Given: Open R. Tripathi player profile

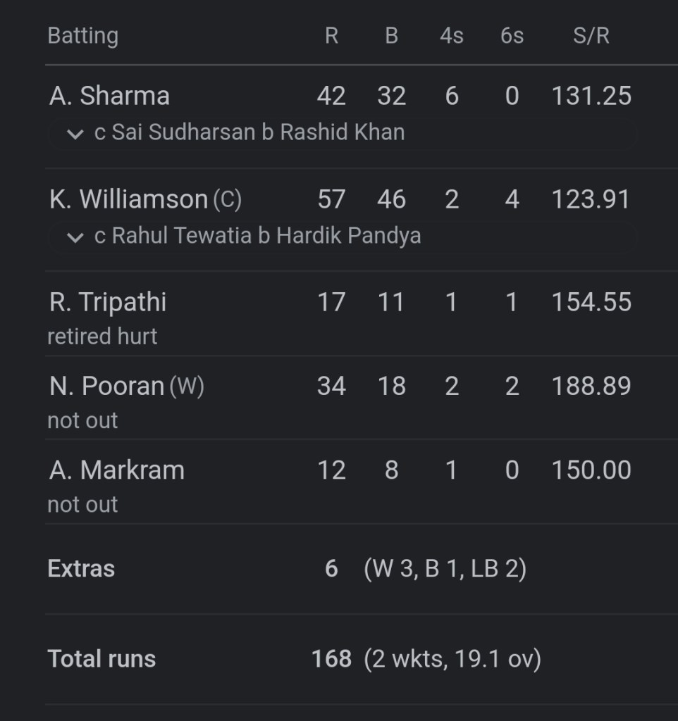Looking at the screenshot, I should (x=108, y=302).
